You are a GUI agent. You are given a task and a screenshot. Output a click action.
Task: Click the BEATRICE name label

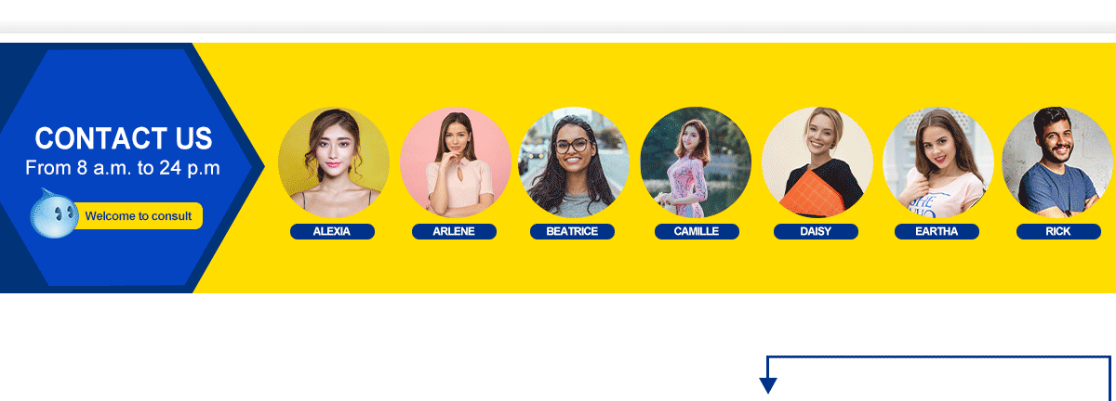tap(572, 231)
